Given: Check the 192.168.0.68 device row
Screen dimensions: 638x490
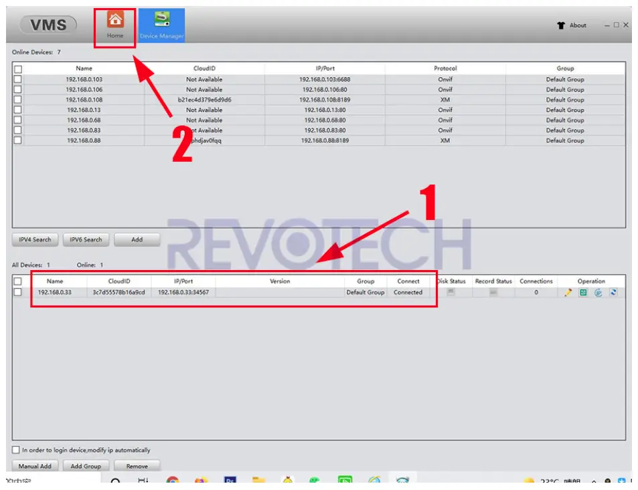Looking at the screenshot, I should [x=18, y=120].
